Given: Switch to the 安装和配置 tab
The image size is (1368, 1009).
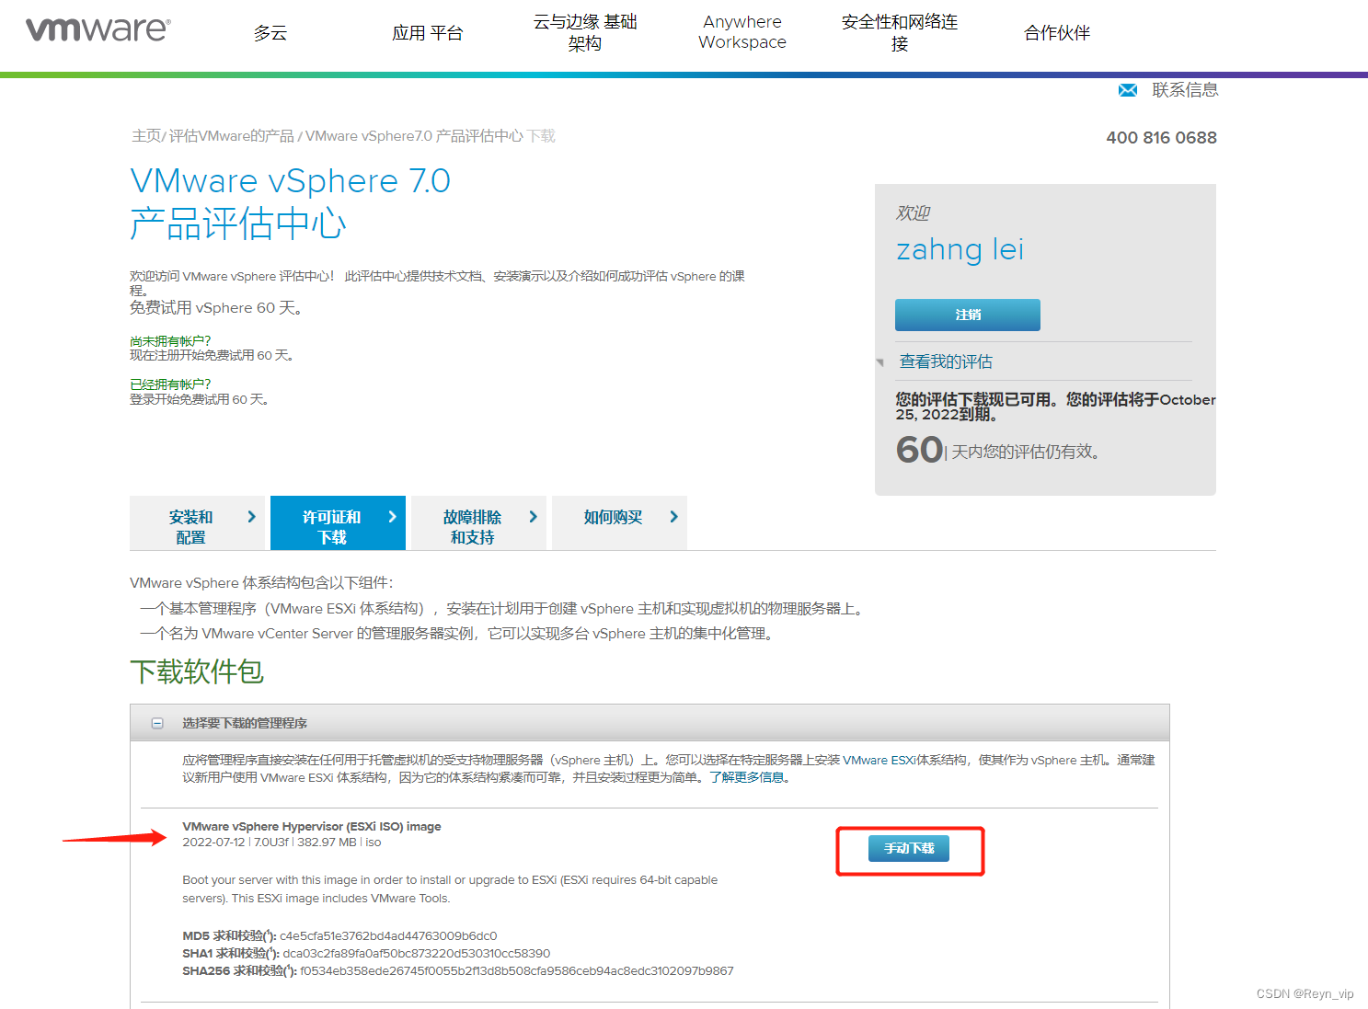Looking at the screenshot, I should tap(198, 523).
